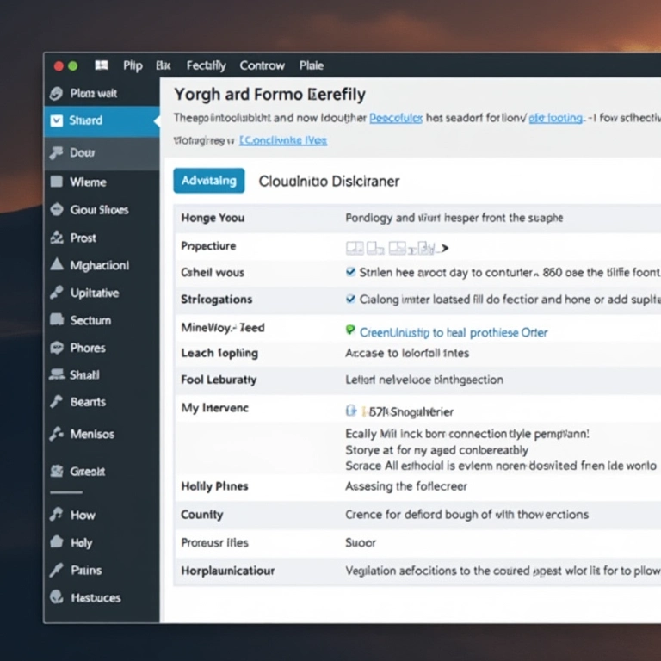Click the How sidebar icon
Screen dimensions: 661x661
56,514
